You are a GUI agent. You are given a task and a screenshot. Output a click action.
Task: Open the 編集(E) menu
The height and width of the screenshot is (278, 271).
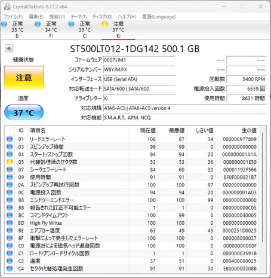click(36, 17)
